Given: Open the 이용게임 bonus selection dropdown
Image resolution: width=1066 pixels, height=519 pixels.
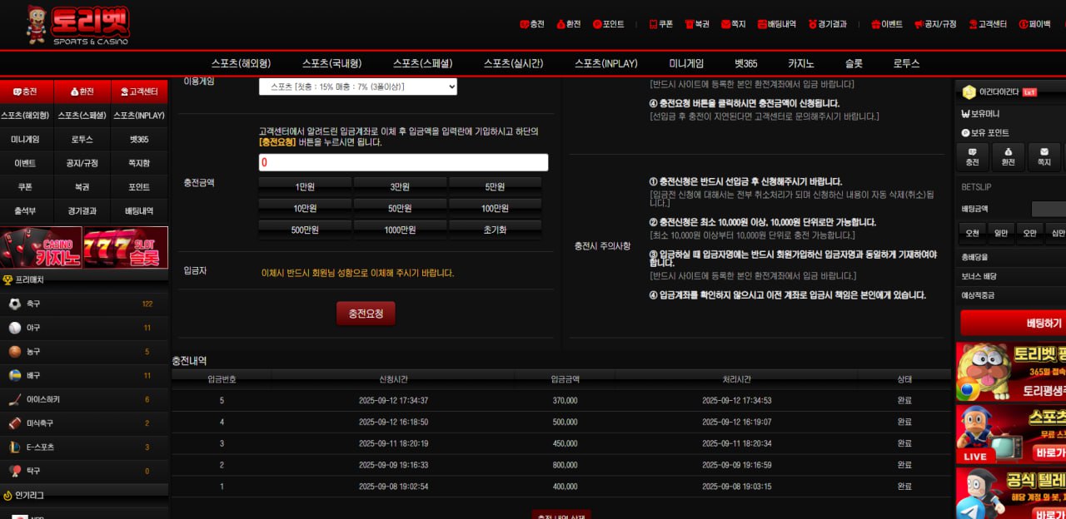Looking at the screenshot, I should pyautogui.click(x=358, y=86).
